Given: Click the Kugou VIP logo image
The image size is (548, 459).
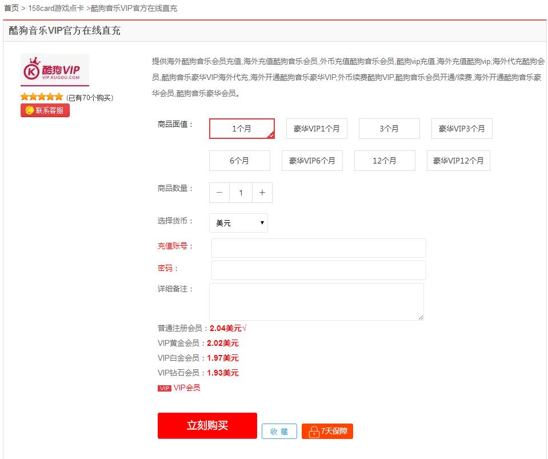Looking at the screenshot, I should (x=55, y=70).
